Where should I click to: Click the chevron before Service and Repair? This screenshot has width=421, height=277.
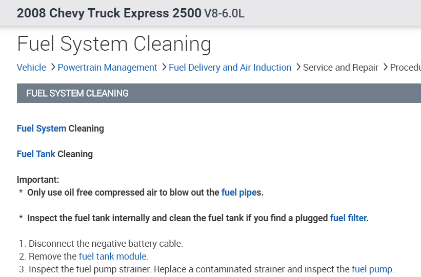pyautogui.click(x=297, y=68)
